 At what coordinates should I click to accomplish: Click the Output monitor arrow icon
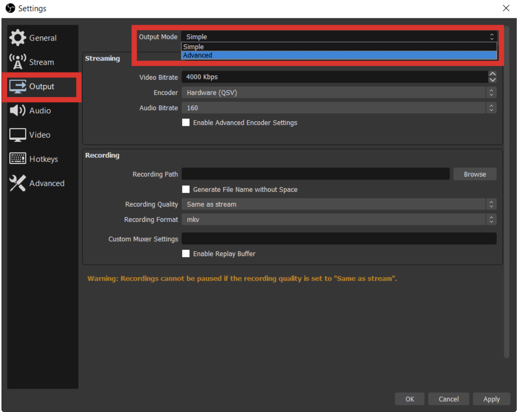(x=18, y=86)
